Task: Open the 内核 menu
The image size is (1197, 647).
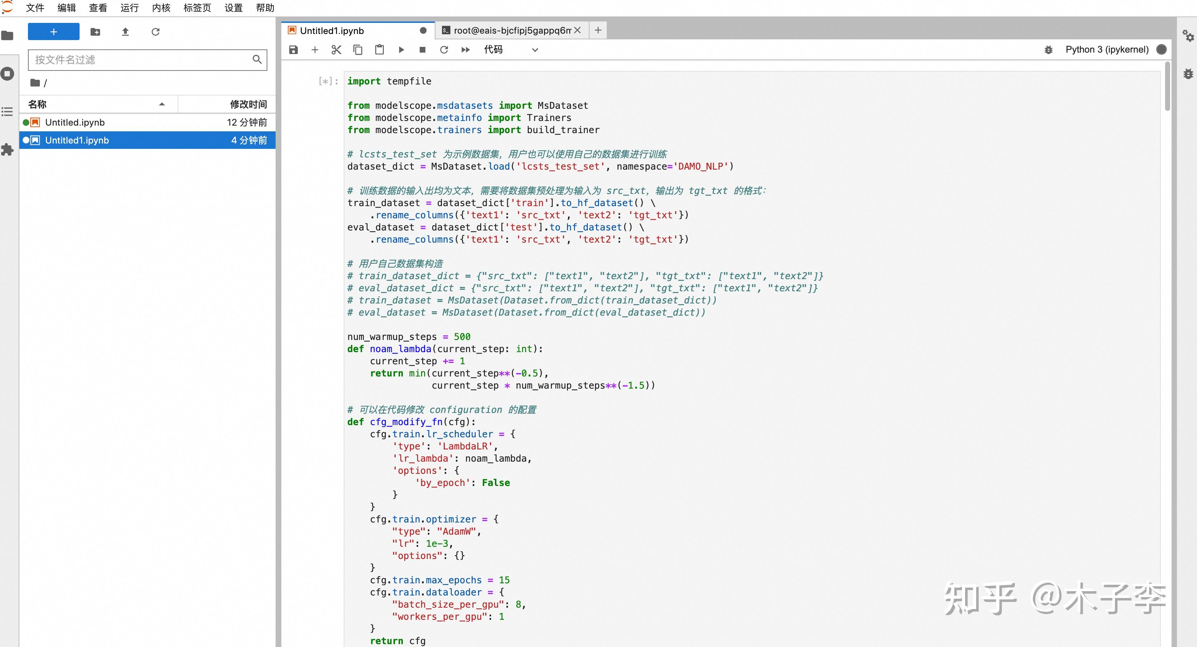Action: point(161,8)
